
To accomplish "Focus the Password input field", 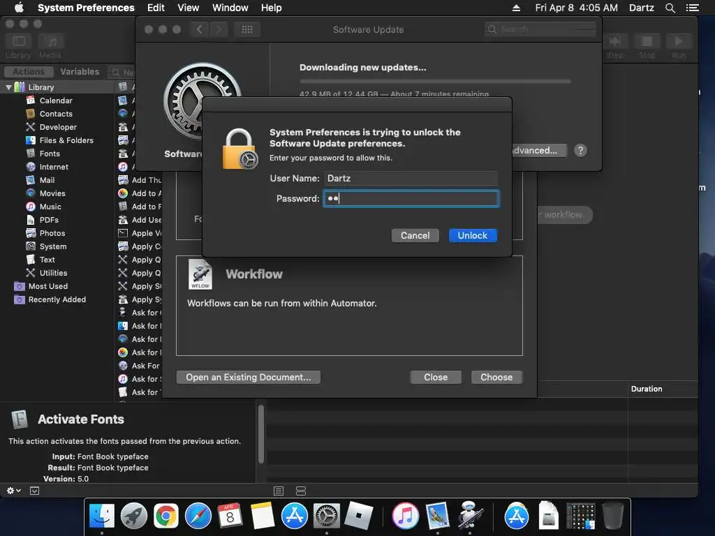I will (411, 198).
